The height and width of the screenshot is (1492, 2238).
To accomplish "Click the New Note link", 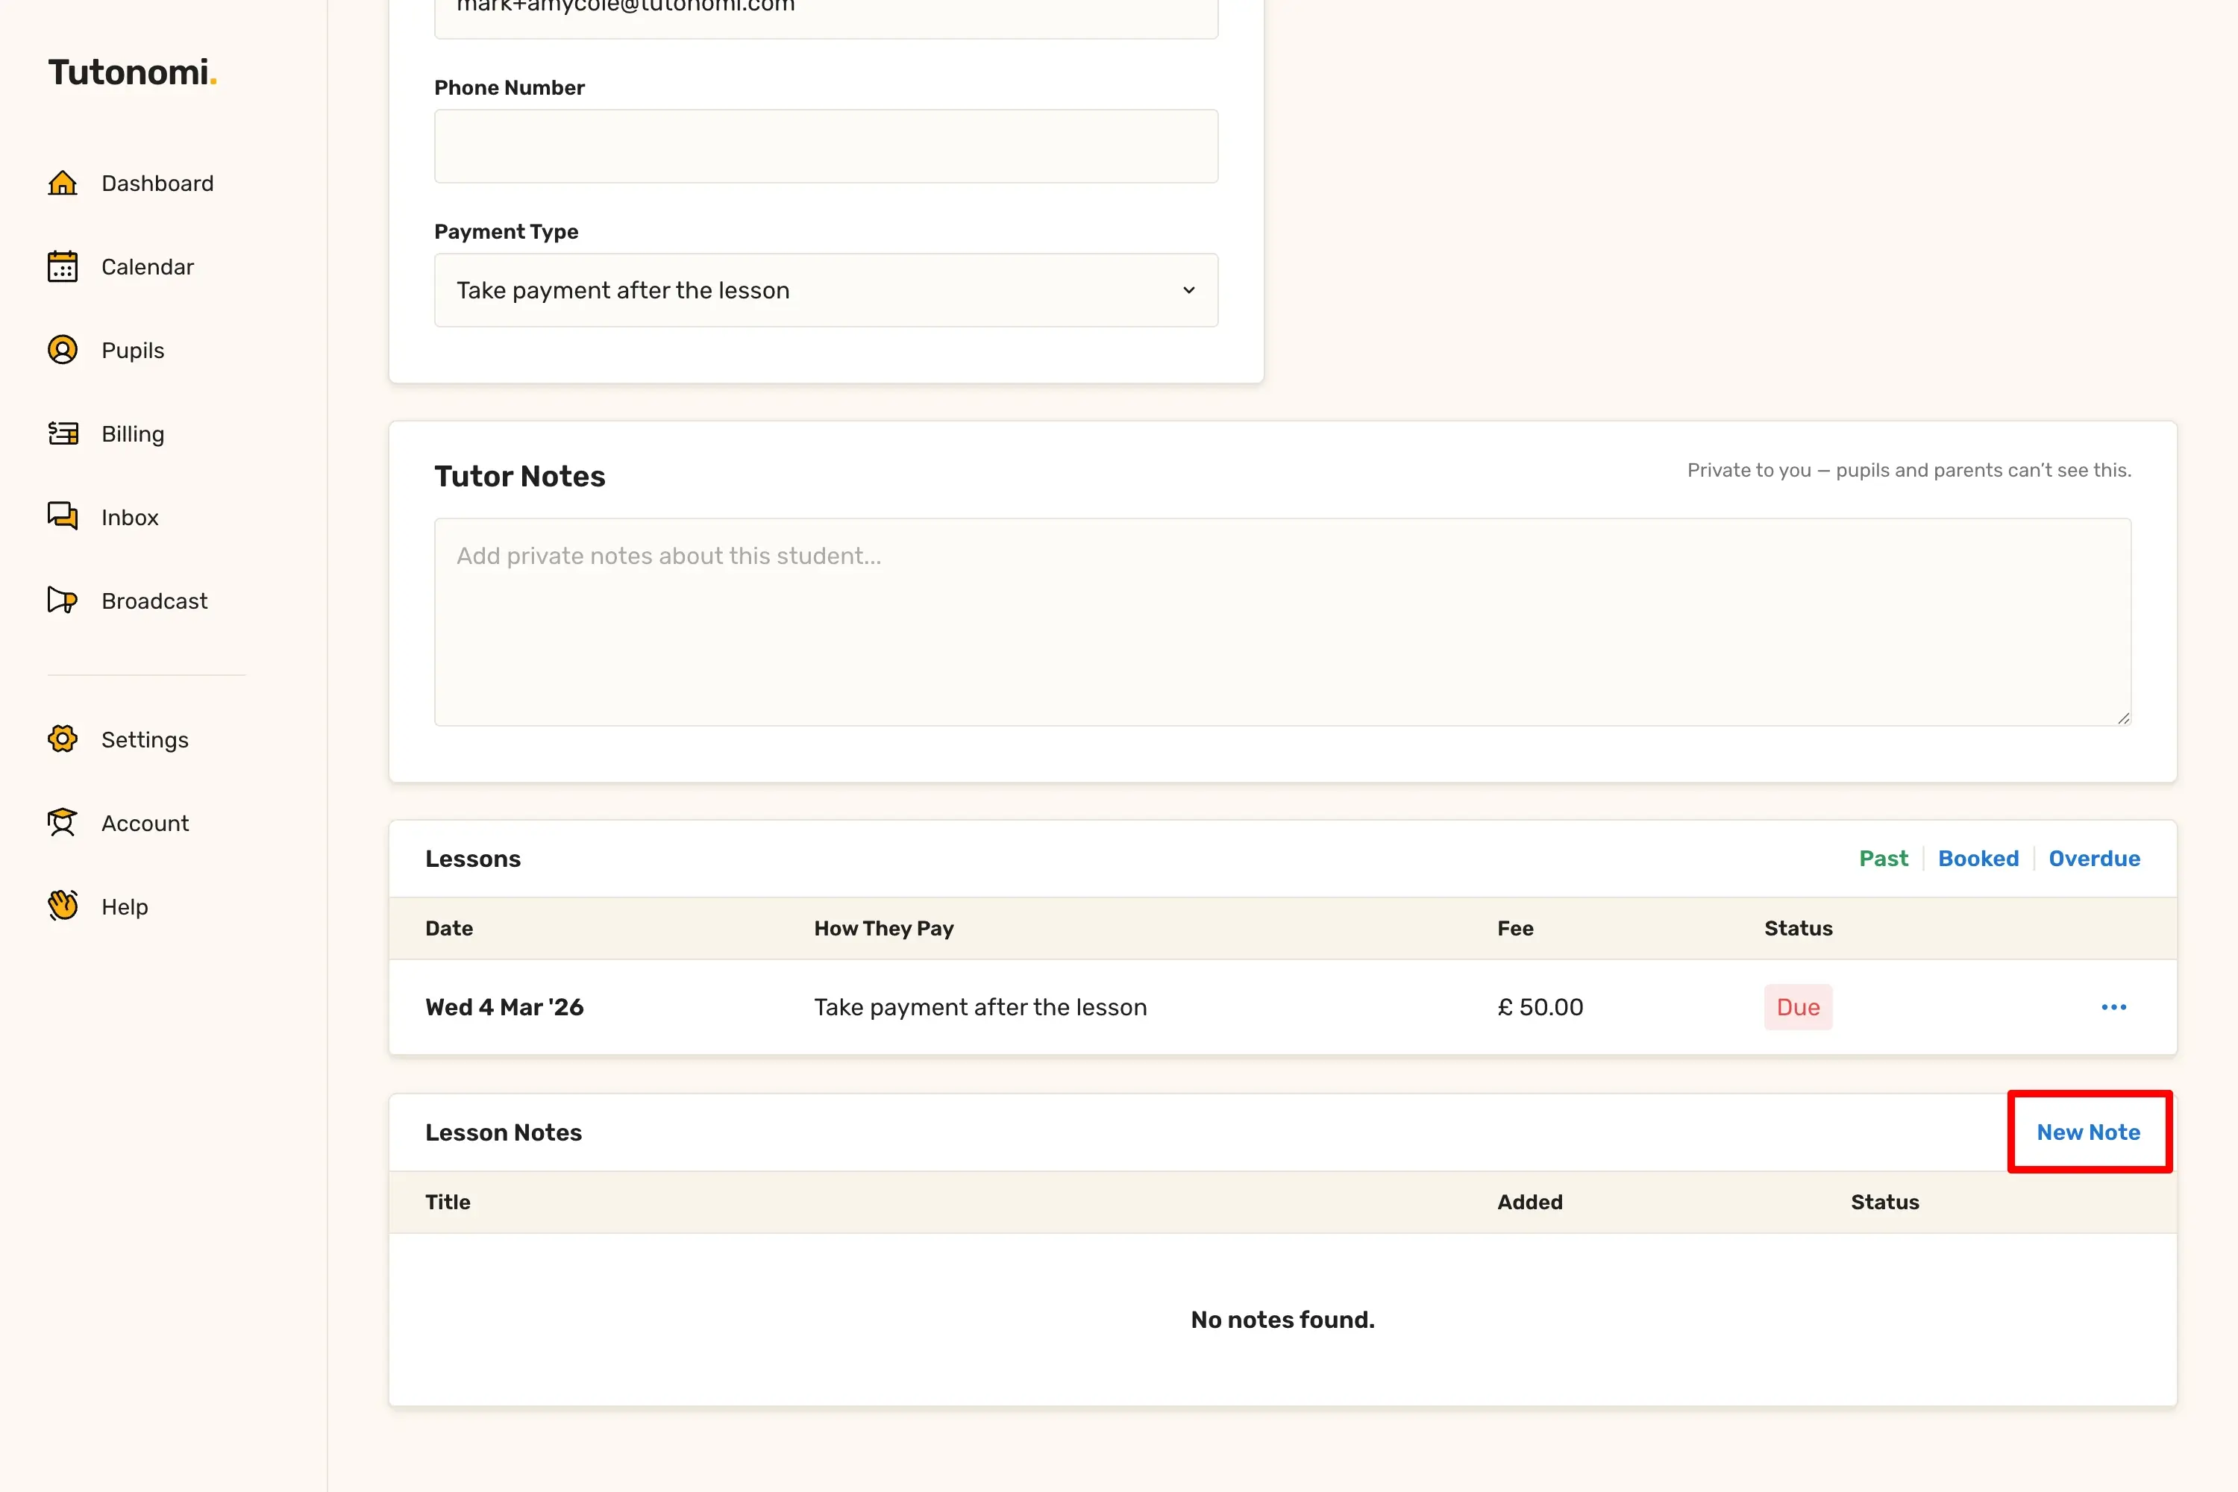I will [x=2087, y=1132].
